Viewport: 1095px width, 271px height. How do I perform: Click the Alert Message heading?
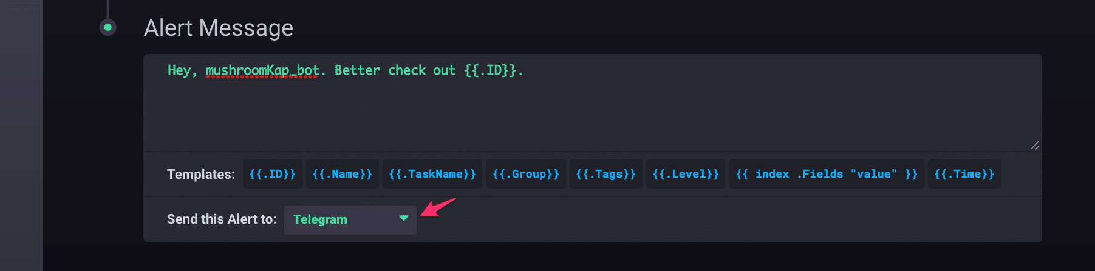pyautogui.click(x=219, y=28)
